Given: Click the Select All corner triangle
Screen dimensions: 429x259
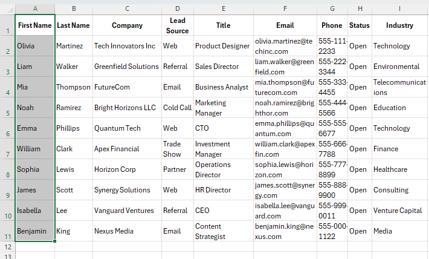Looking at the screenshot, I should pos(7,8).
